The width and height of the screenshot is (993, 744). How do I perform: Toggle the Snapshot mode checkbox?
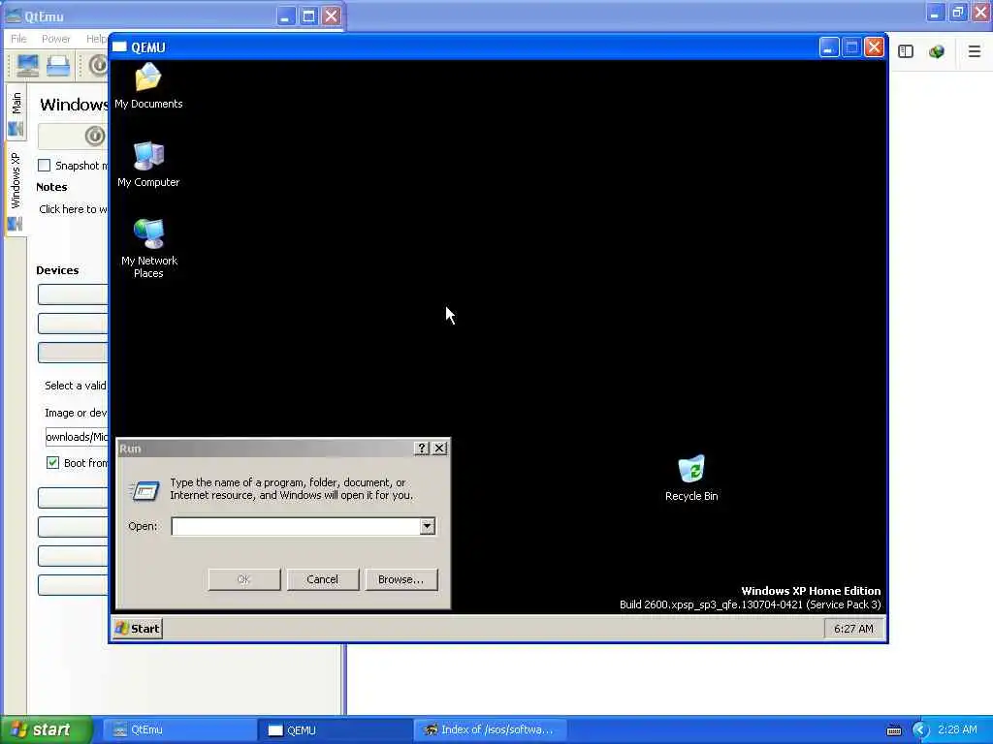45,165
